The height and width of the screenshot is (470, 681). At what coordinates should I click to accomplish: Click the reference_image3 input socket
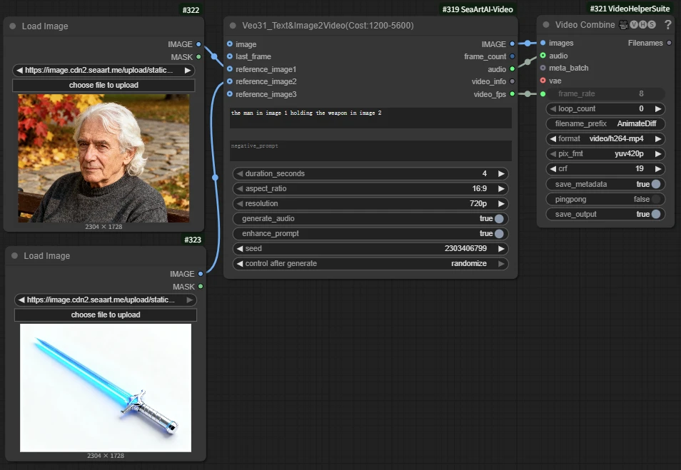[229, 94]
